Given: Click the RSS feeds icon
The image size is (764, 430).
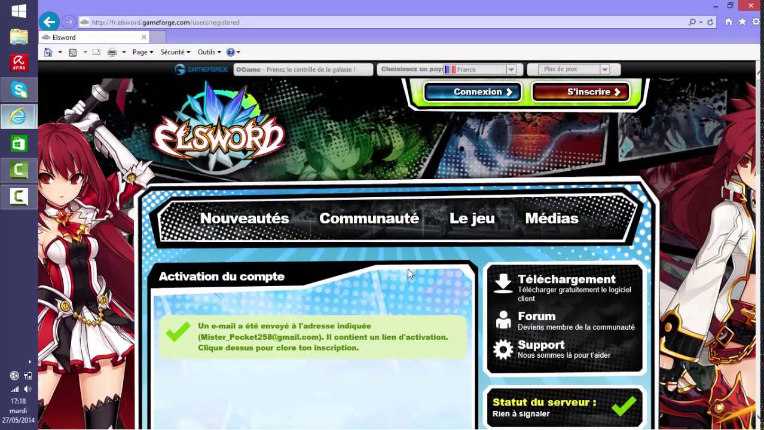Looking at the screenshot, I should [73, 52].
